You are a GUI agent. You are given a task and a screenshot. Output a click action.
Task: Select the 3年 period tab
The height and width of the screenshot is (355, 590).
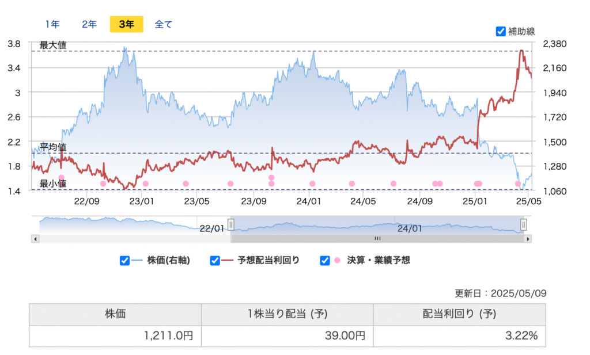click(x=126, y=24)
